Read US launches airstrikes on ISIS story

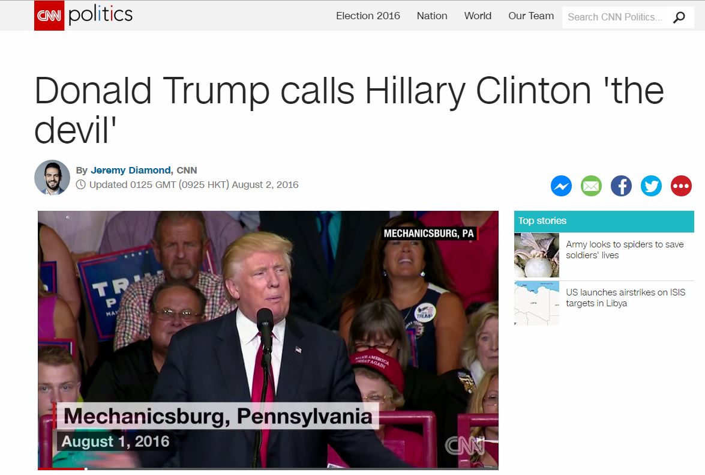[x=625, y=298]
